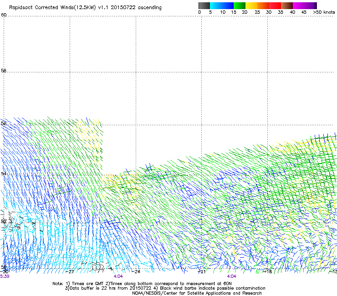This screenshot has width=337, height=296.
Task: Click the purple '5:39' time label
Action: [5, 276]
